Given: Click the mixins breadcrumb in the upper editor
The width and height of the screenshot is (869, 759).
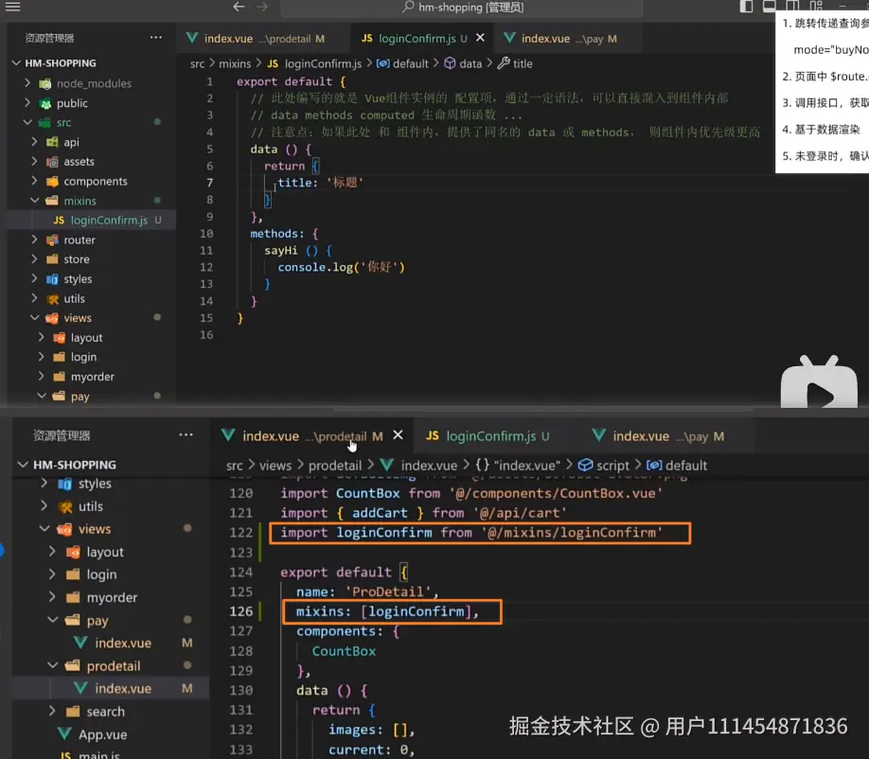Looking at the screenshot, I should [x=235, y=63].
